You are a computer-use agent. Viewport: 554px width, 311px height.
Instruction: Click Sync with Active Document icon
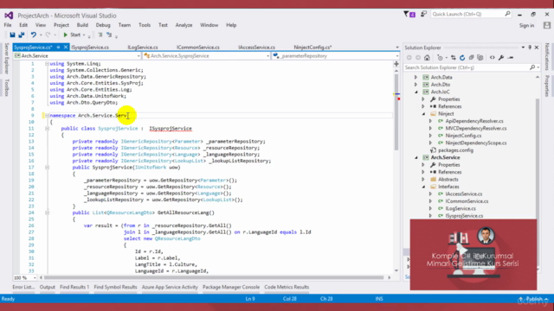454,58
